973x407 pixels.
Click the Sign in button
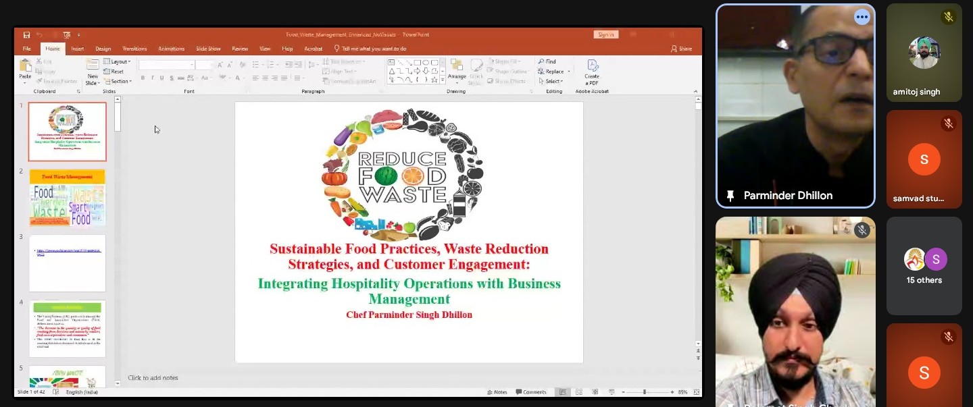point(605,34)
